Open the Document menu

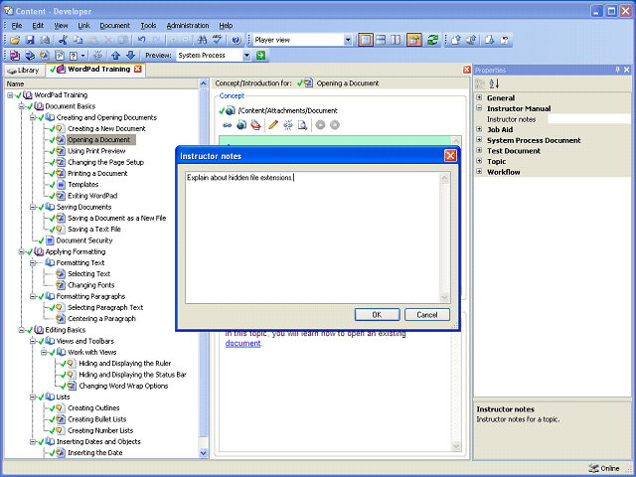(x=115, y=26)
